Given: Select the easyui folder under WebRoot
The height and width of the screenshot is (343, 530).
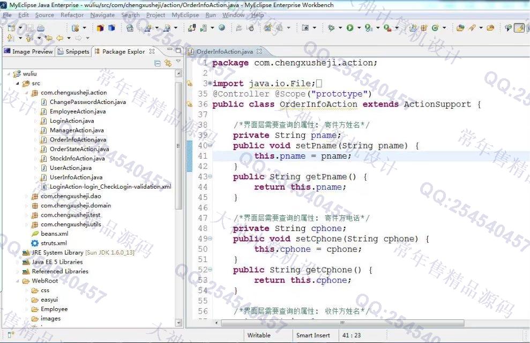Looking at the screenshot, I should point(49,300).
